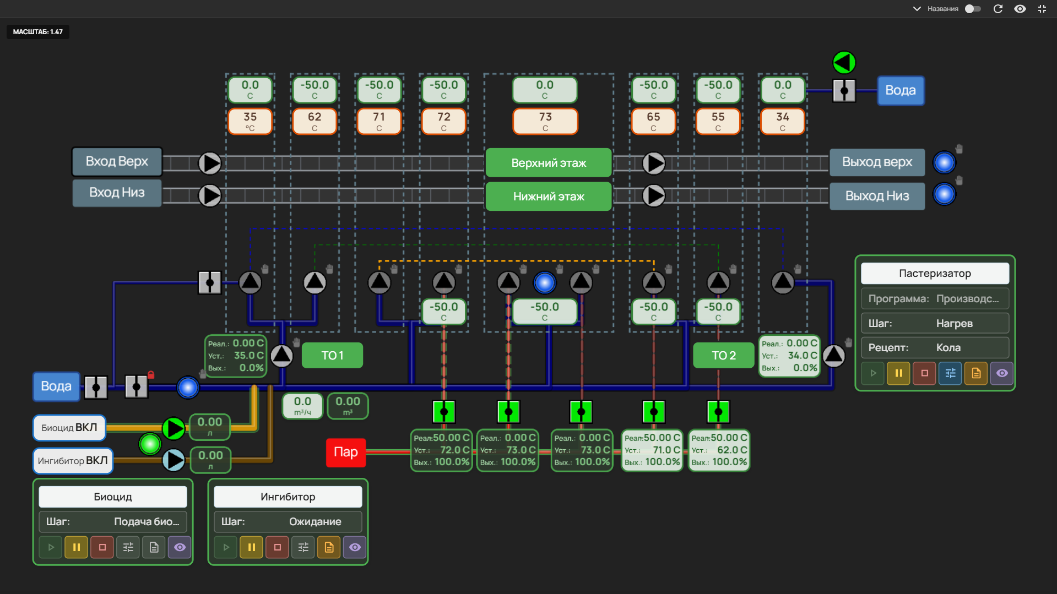Click the refresh icon in the top bar
This screenshot has width=1057, height=594.
coord(998,9)
